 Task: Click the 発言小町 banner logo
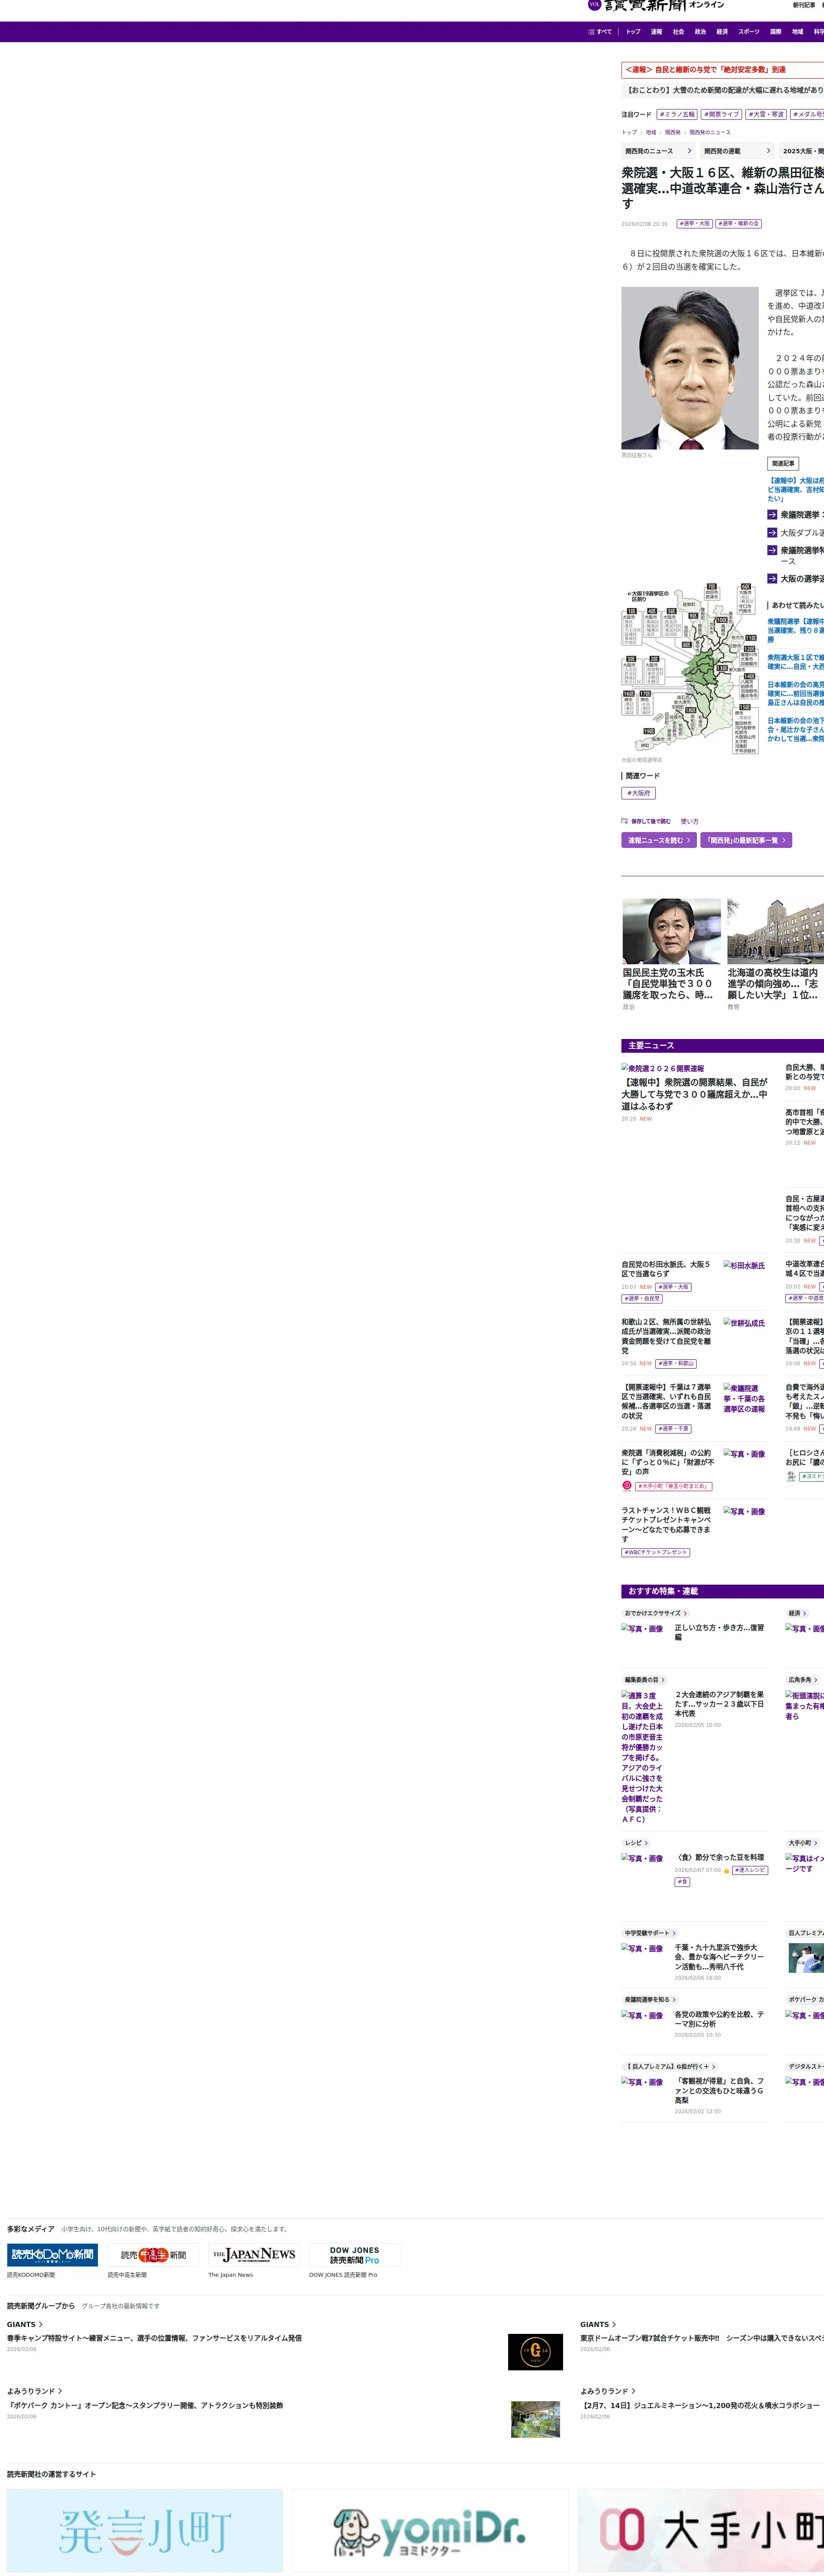click(145, 2530)
